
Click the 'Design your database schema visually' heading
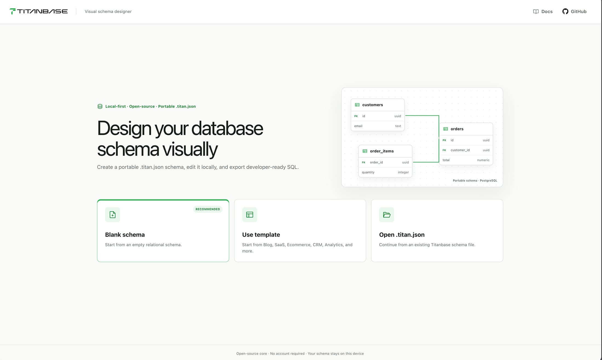pyautogui.click(x=180, y=139)
